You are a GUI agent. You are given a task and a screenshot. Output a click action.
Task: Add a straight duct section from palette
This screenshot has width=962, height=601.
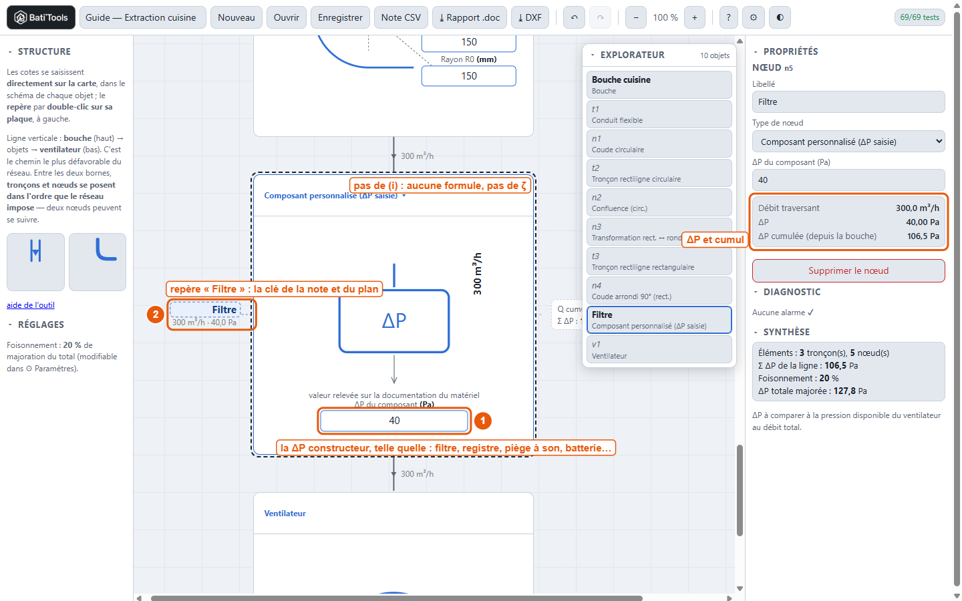coord(36,262)
